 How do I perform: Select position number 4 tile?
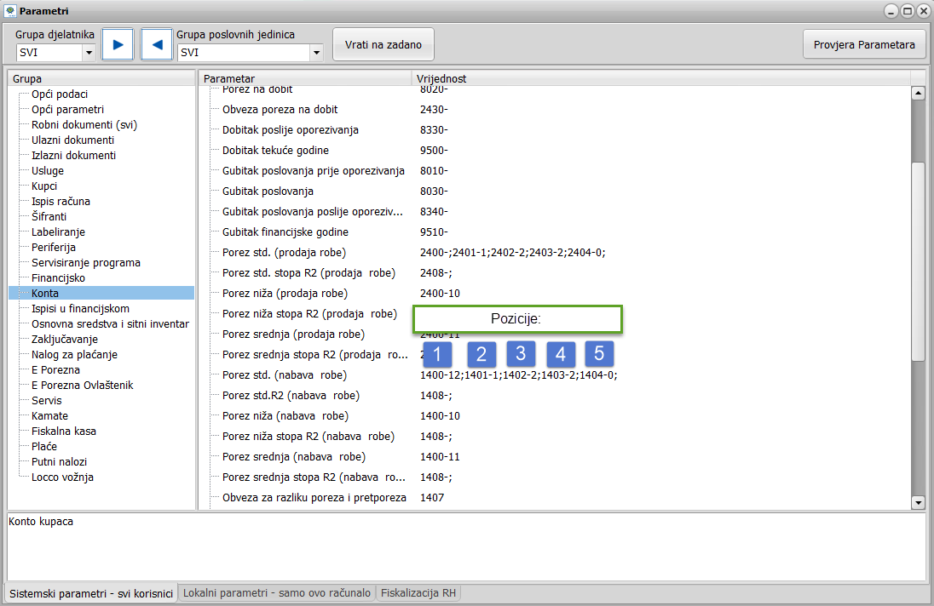point(560,354)
